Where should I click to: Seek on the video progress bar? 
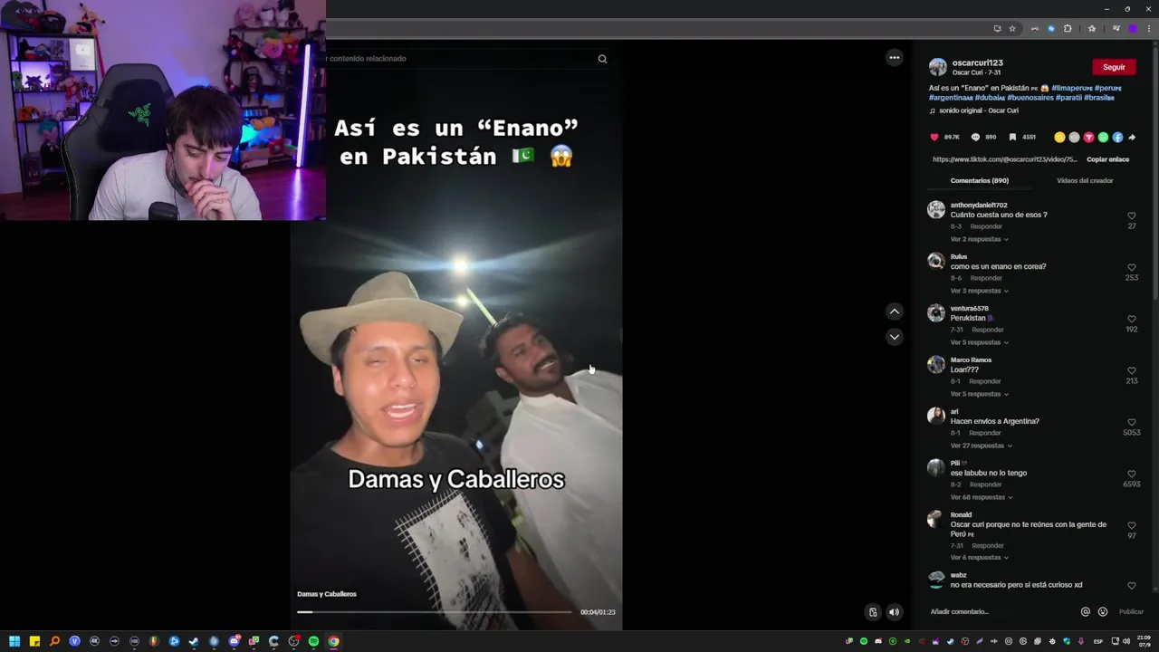(435, 612)
